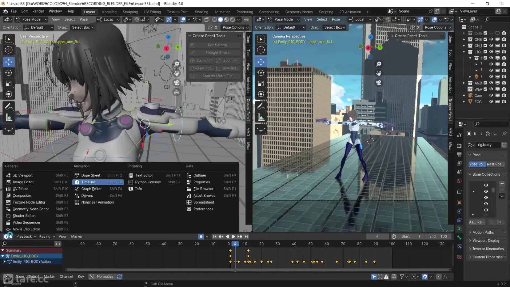
Task: Click the zoom magnifier in camera viewport
Action: click(379, 64)
